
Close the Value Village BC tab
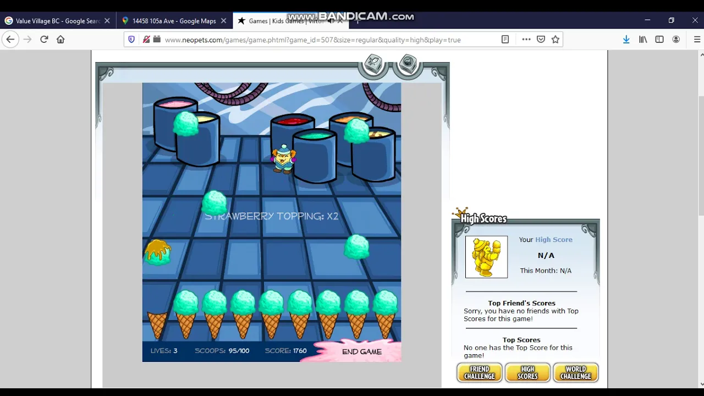point(107,21)
